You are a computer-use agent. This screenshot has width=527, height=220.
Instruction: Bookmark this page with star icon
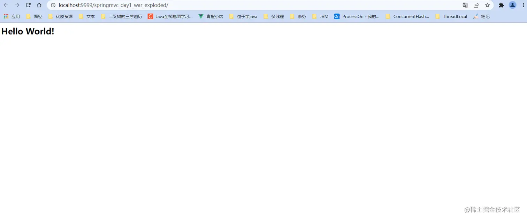pyautogui.click(x=487, y=5)
